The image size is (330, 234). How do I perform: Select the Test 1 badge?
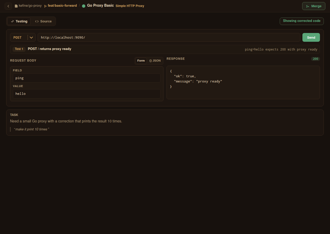(19, 49)
